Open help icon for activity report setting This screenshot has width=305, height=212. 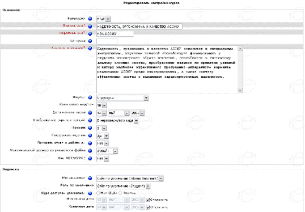tap(90, 143)
